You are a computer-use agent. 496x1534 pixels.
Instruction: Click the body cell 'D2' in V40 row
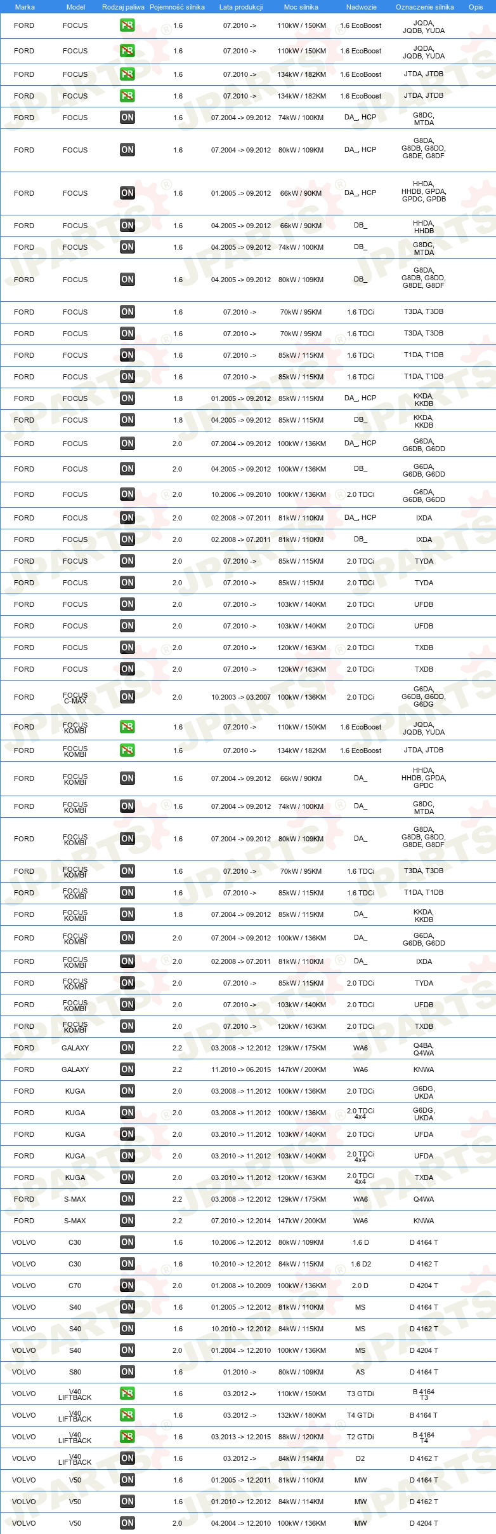tap(360, 1458)
